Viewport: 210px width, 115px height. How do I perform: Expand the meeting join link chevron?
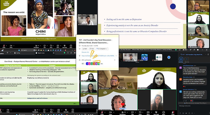click(x=116, y=56)
